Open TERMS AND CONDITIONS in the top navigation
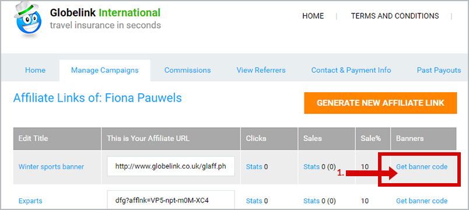 (x=395, y=16)
